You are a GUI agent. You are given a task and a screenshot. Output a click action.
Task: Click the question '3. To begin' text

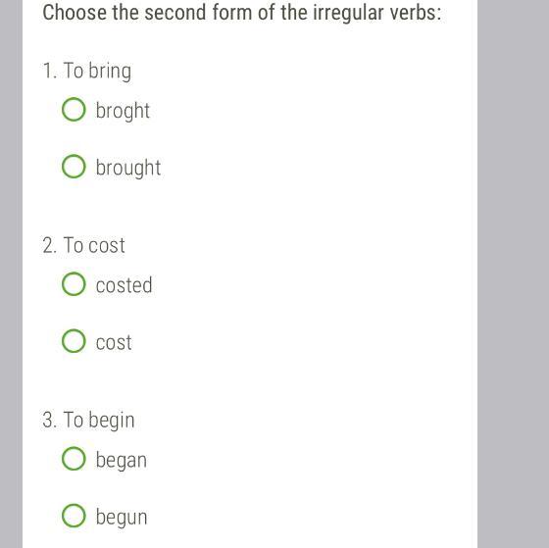[x=88, y=421]
